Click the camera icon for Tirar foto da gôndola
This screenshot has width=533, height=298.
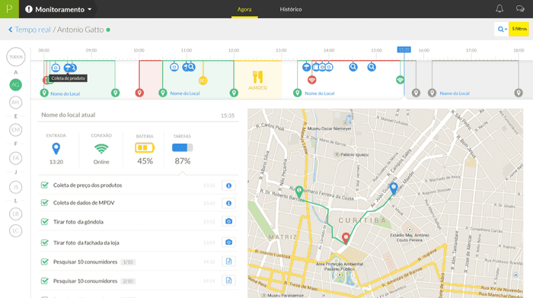pos(228,221)
